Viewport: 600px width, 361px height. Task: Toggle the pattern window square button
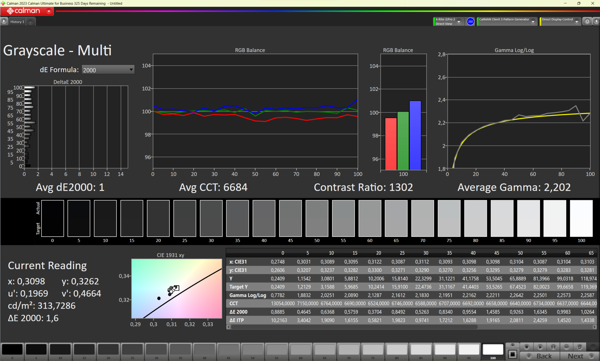coord(512,354)
